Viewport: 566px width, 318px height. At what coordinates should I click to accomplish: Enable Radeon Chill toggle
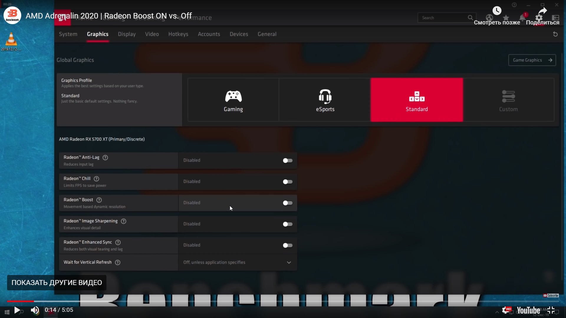pos(287,182)
